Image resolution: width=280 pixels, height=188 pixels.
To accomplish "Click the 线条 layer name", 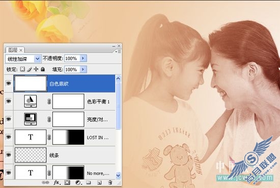I will [54, 155].
